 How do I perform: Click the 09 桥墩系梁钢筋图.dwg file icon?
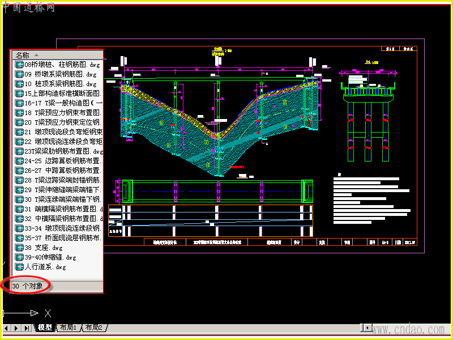[19, 74]
